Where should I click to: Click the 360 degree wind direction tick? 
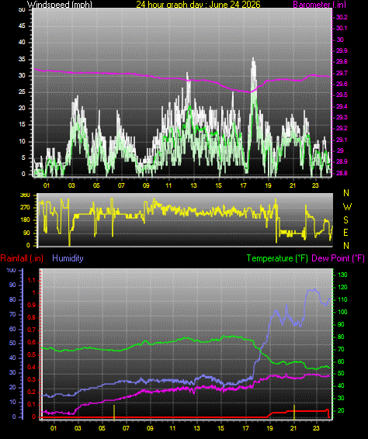pos(25,195)
